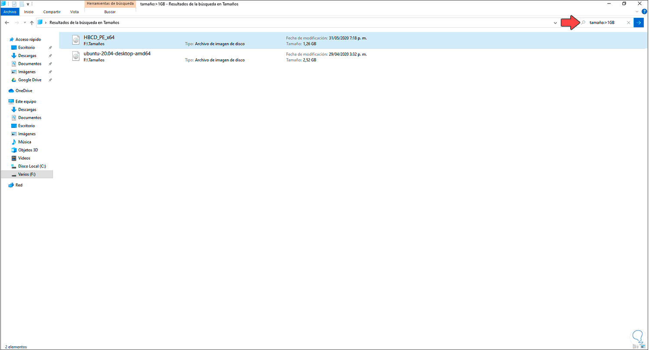Image resolution: width=649 pixels, height=350 pixels.
Task: Clear the search box with the X
Action: (628, 22)
